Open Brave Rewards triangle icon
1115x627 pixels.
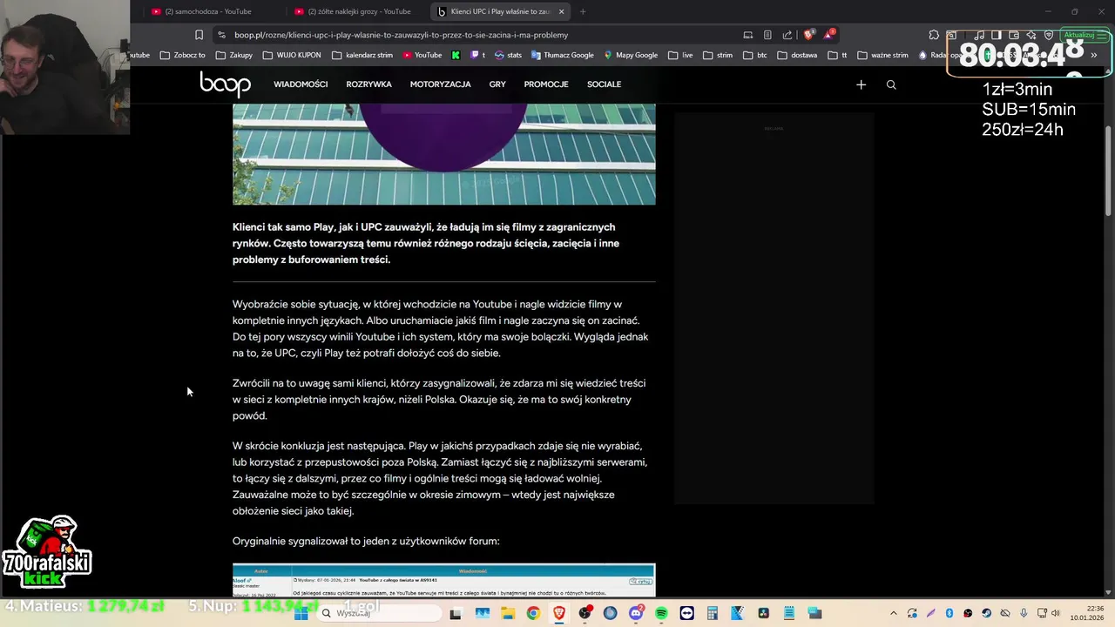point(829,35)
